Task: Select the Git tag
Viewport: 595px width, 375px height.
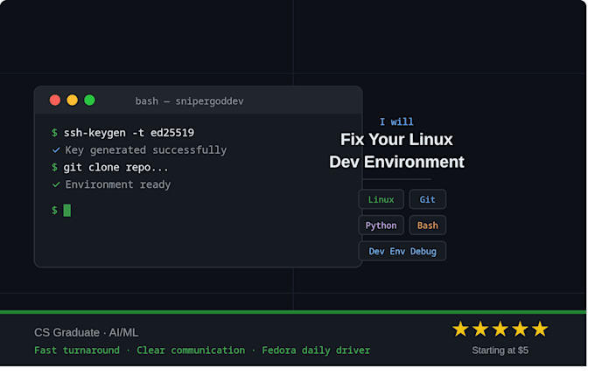Action: (428, 199)
